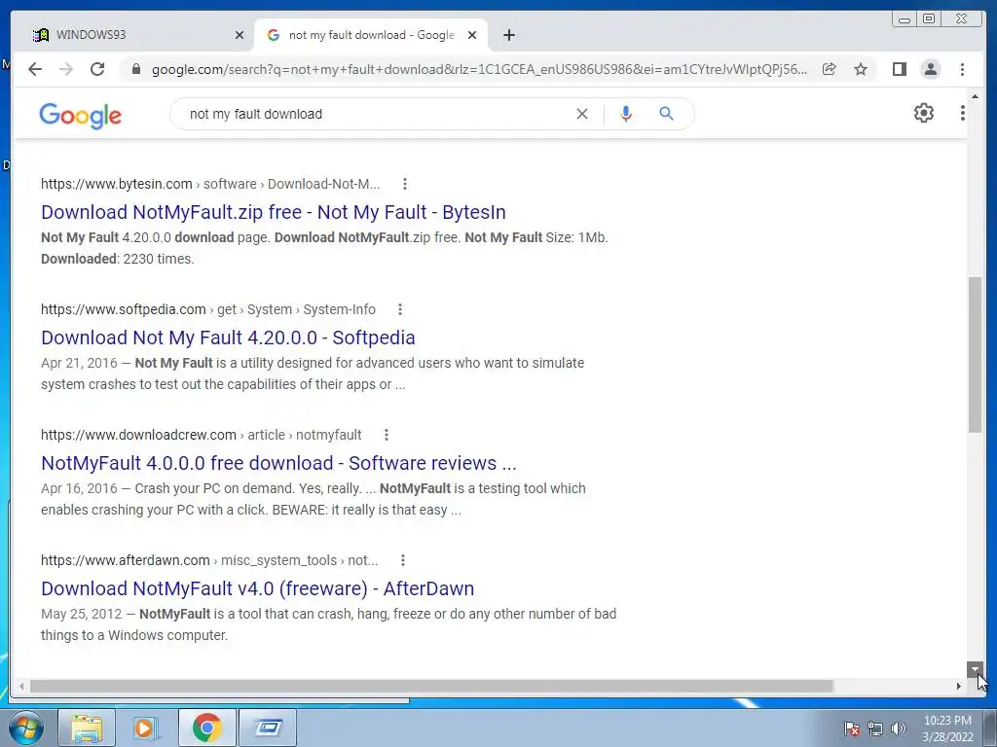The image size is (997, 747).
Task: Click the bytesin.com result URL breadcrumb
Action: point(210,184)
